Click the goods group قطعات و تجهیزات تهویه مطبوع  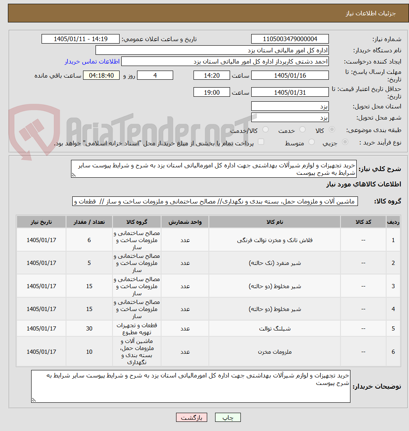tap(137, 328)
